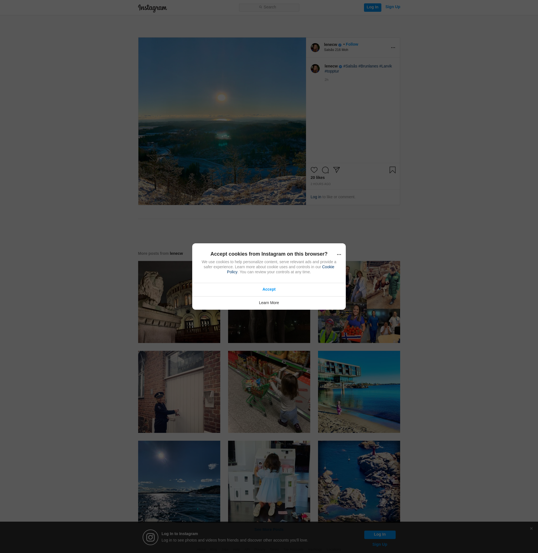Screen dimensions: 538x553
Task: Open the beach hotel post thumbnail
Action: coord(359,391)
